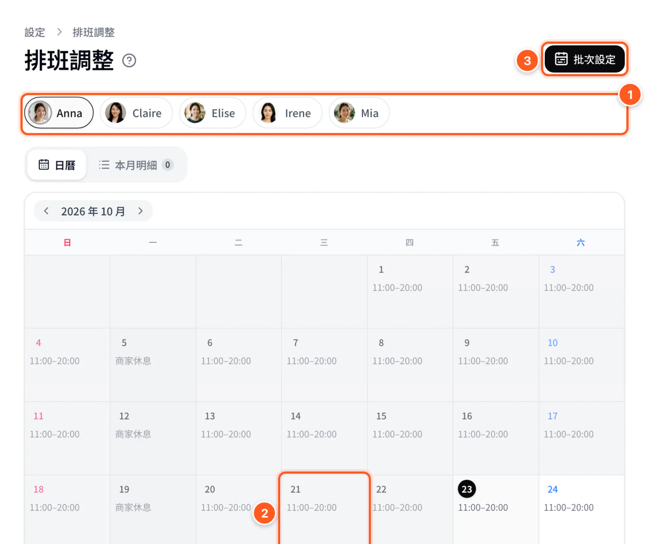
Task: Open the help icon beside 排班調整 title
Action: click(129, 60)
